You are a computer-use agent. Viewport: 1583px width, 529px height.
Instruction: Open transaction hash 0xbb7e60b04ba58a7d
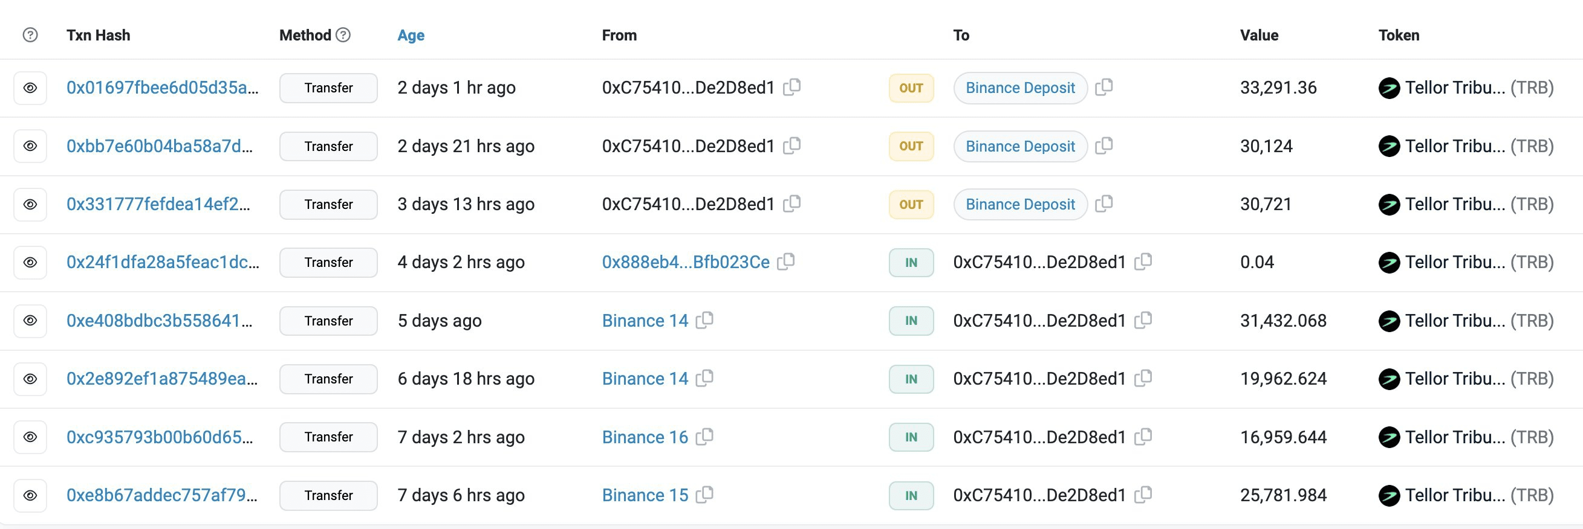159,146
